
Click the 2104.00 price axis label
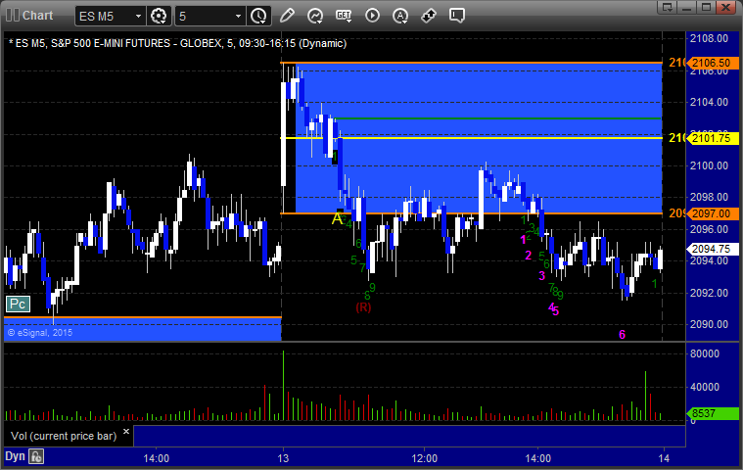pyautogui.click(x=709, y=102)
